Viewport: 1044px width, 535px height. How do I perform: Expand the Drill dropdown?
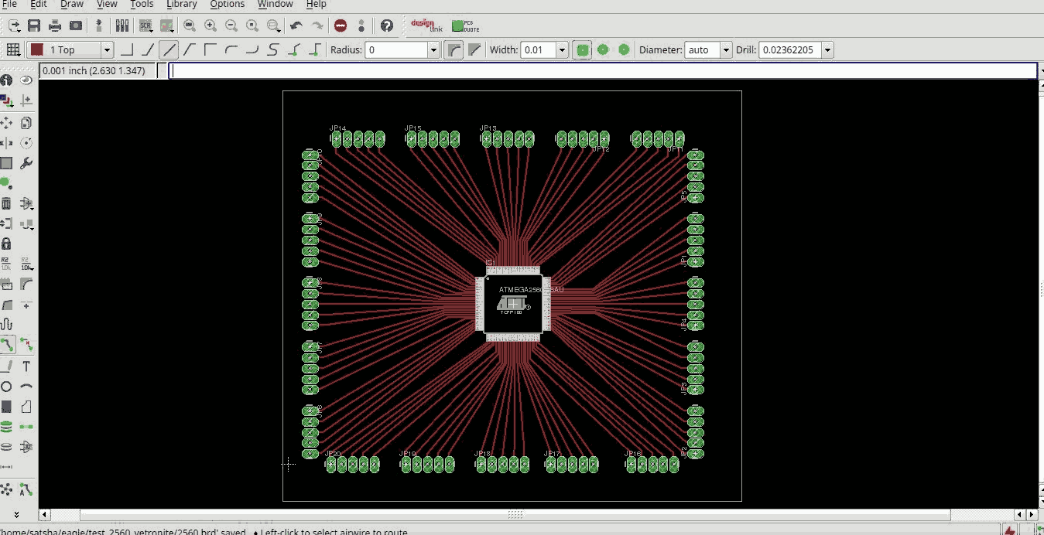[827, 50]
